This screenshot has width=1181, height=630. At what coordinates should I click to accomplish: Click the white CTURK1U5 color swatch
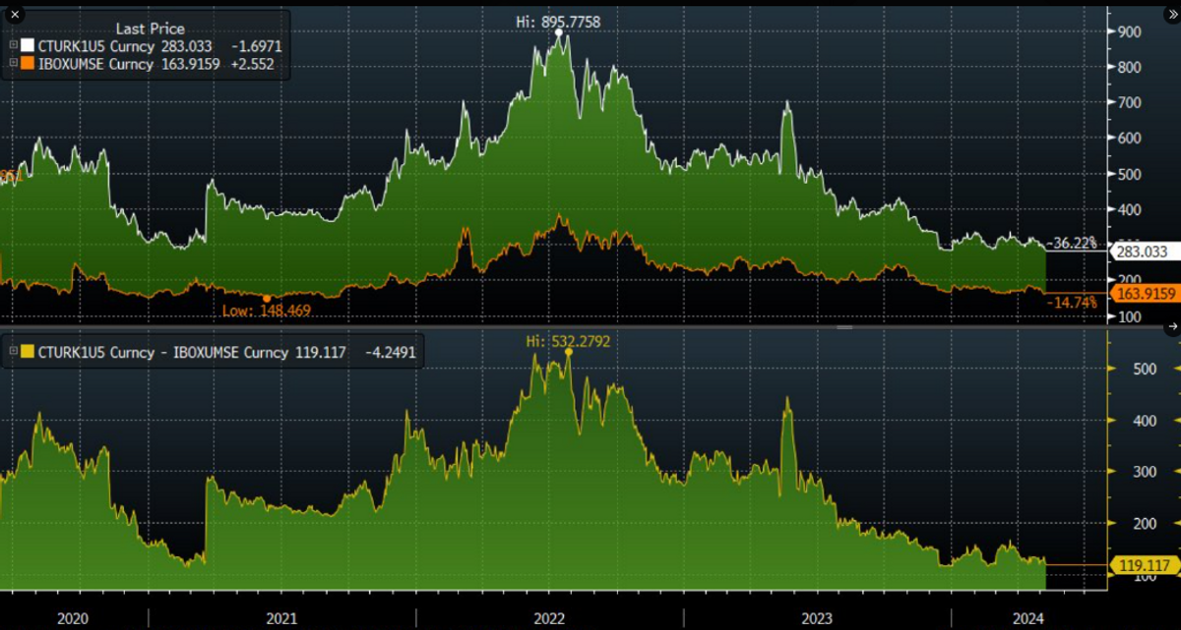pyautogui.click(x=28, y=46)
